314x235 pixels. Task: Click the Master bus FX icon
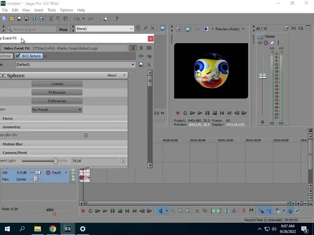click(x=260, y=43)
